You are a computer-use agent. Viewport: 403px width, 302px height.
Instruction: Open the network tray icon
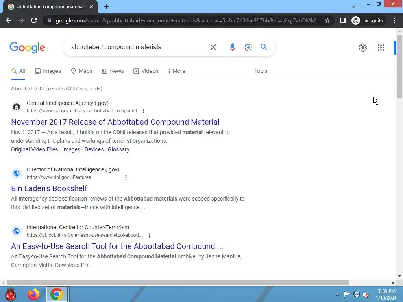coord(357,294)
